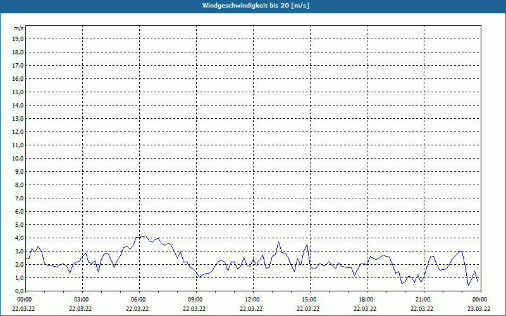Click the 06:00 time axis label

[x=138, y=300]
